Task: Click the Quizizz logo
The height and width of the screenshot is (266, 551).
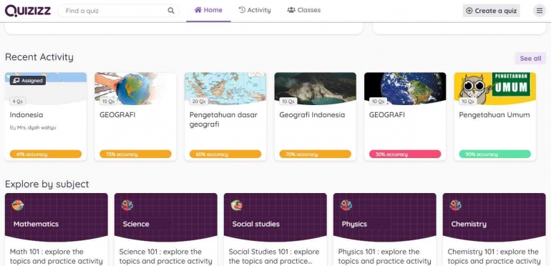Action: click(x=28, y=11)
